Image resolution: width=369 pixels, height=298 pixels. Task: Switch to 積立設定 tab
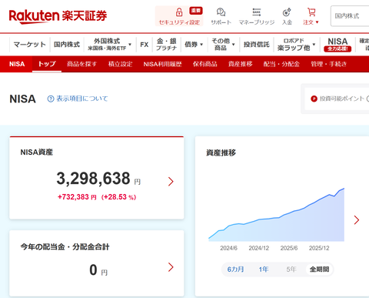[x=120, y=64]
